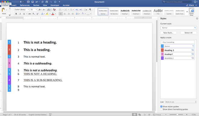The image size is (199, 116).
Task: Toggle Superscript formatting
Action: [38, 14]
